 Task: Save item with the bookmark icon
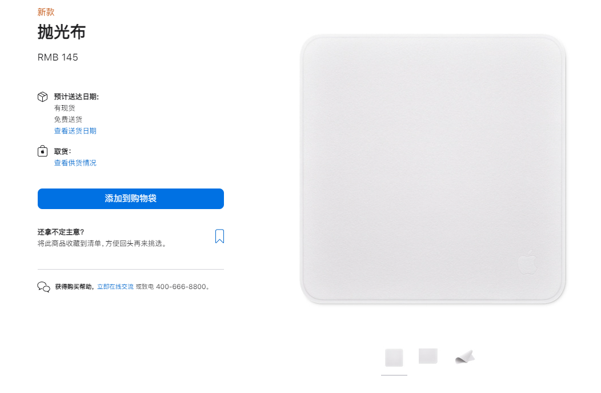[x=219, y=236]
